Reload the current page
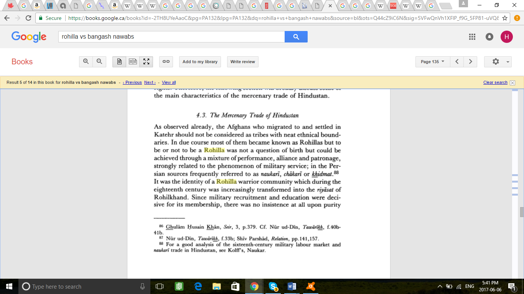Image resolution: width=524 pixels, height=294 pixels. pos(28,18)
